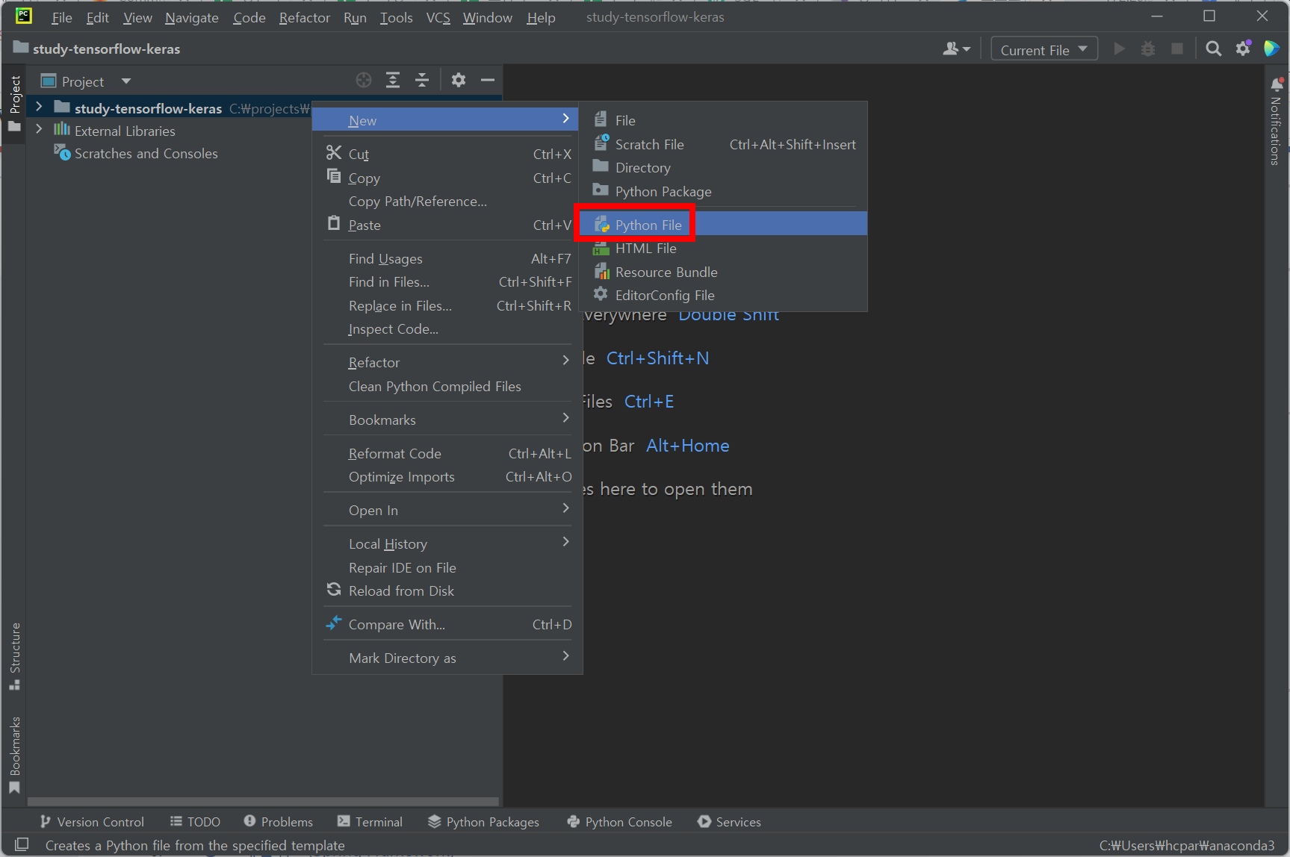Hide the Project panel with minus icon
1290x857 pixels.
tap(488, 81)
